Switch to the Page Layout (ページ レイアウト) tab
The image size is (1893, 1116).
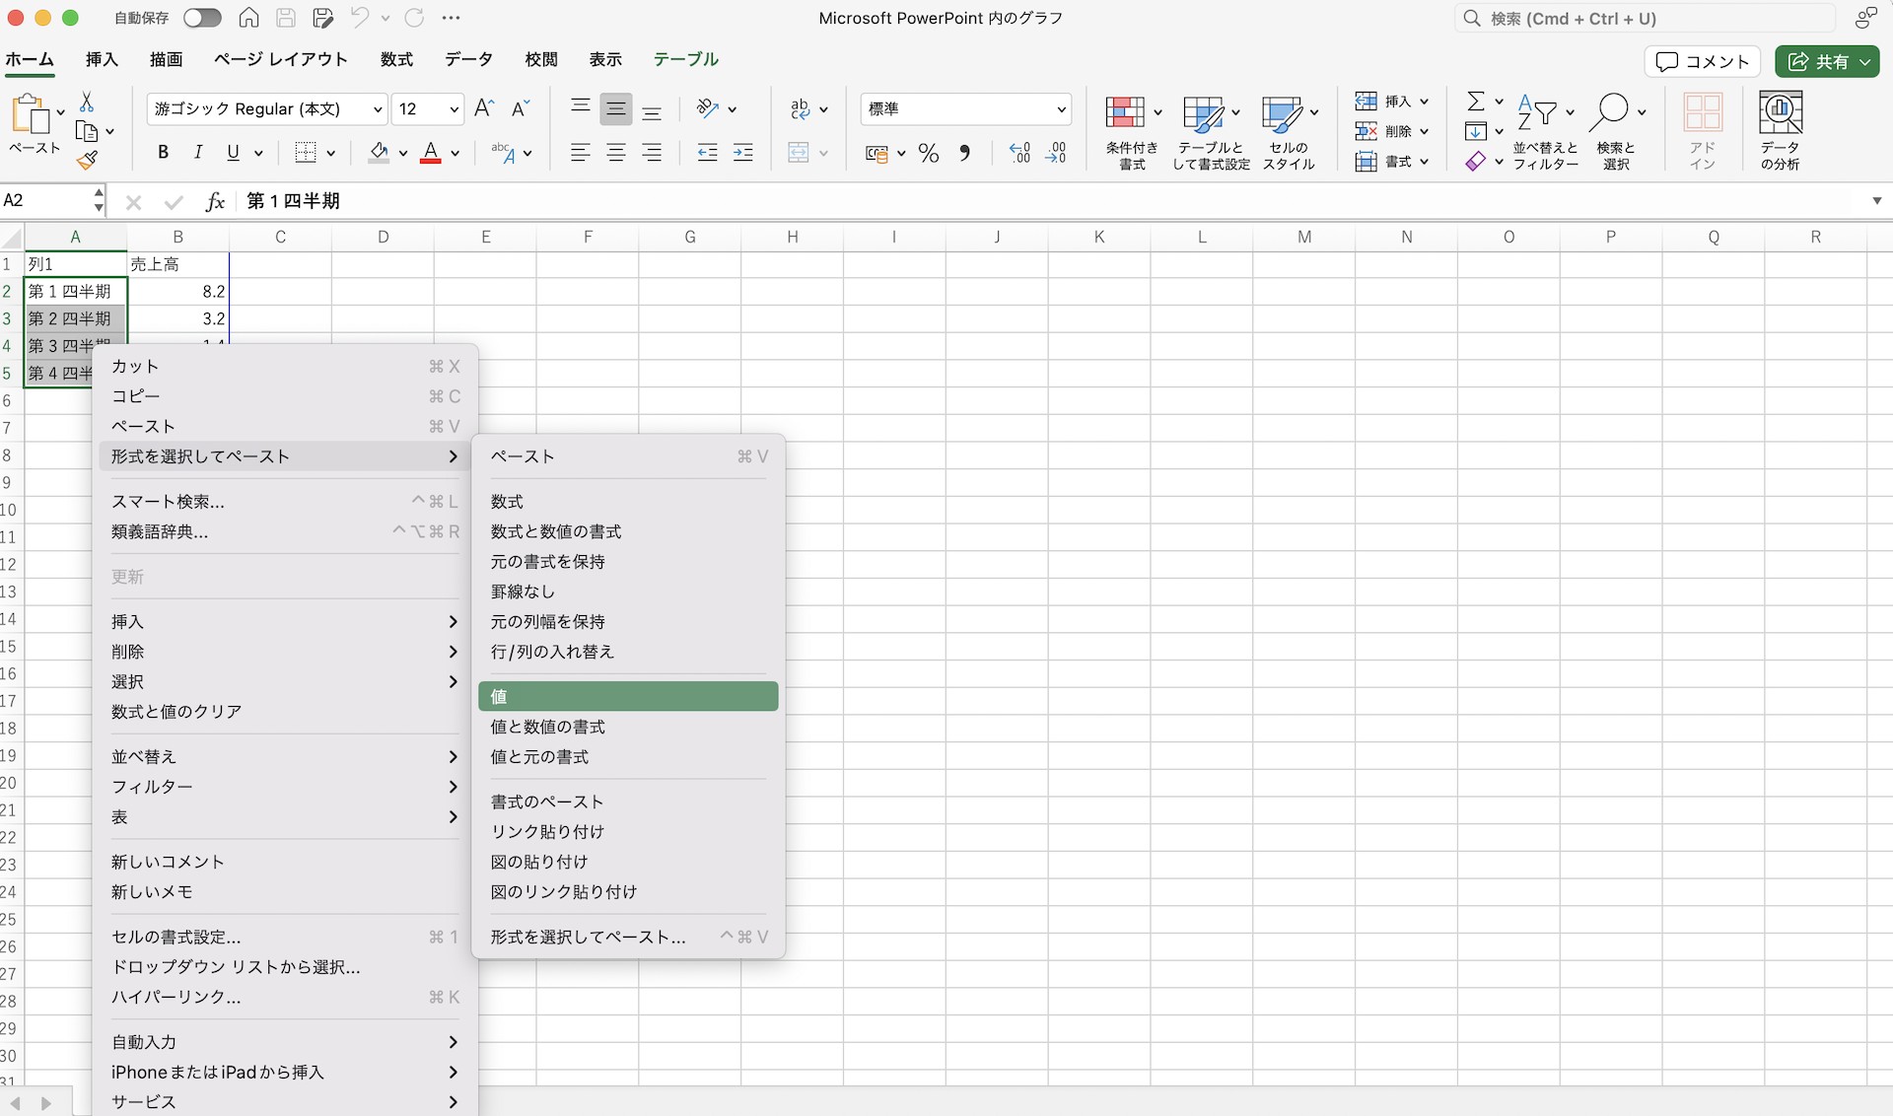[281, 59]
